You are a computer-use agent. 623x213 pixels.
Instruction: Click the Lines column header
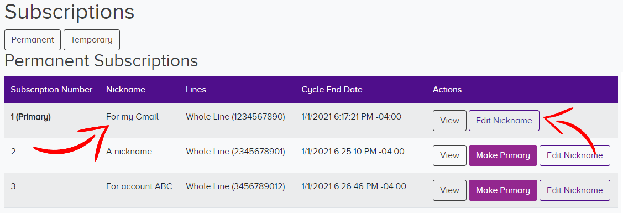click(196, 90)
